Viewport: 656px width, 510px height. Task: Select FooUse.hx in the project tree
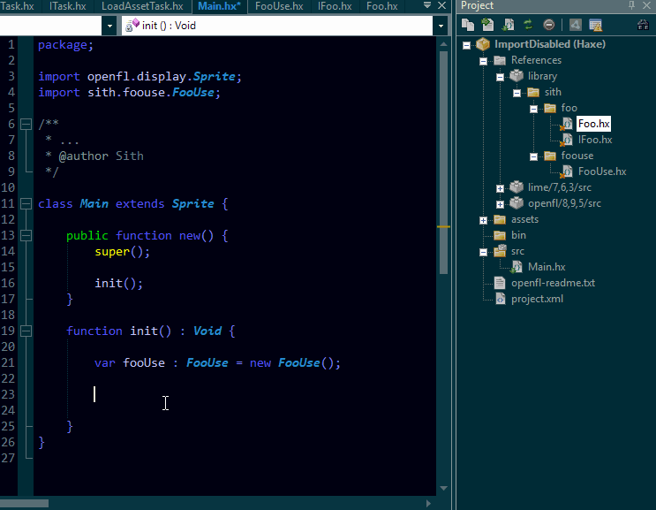click(602, 171)
